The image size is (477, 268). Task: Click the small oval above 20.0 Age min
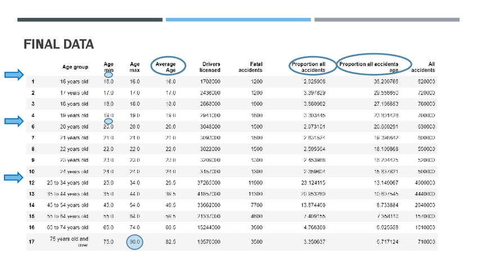tap(109, 121)
